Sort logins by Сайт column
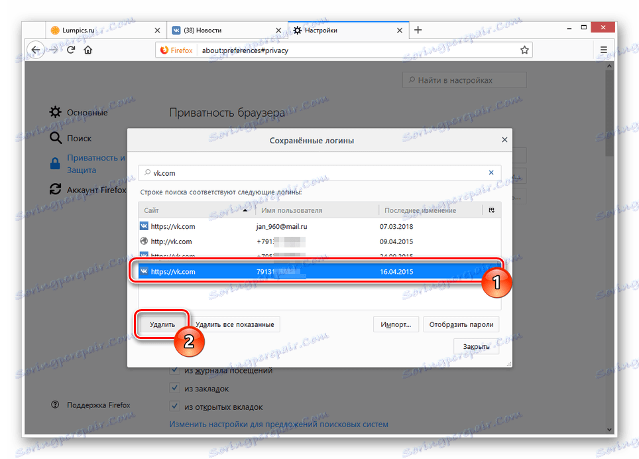639x459 pixels. pyautogui.click(x=197, y=210)
